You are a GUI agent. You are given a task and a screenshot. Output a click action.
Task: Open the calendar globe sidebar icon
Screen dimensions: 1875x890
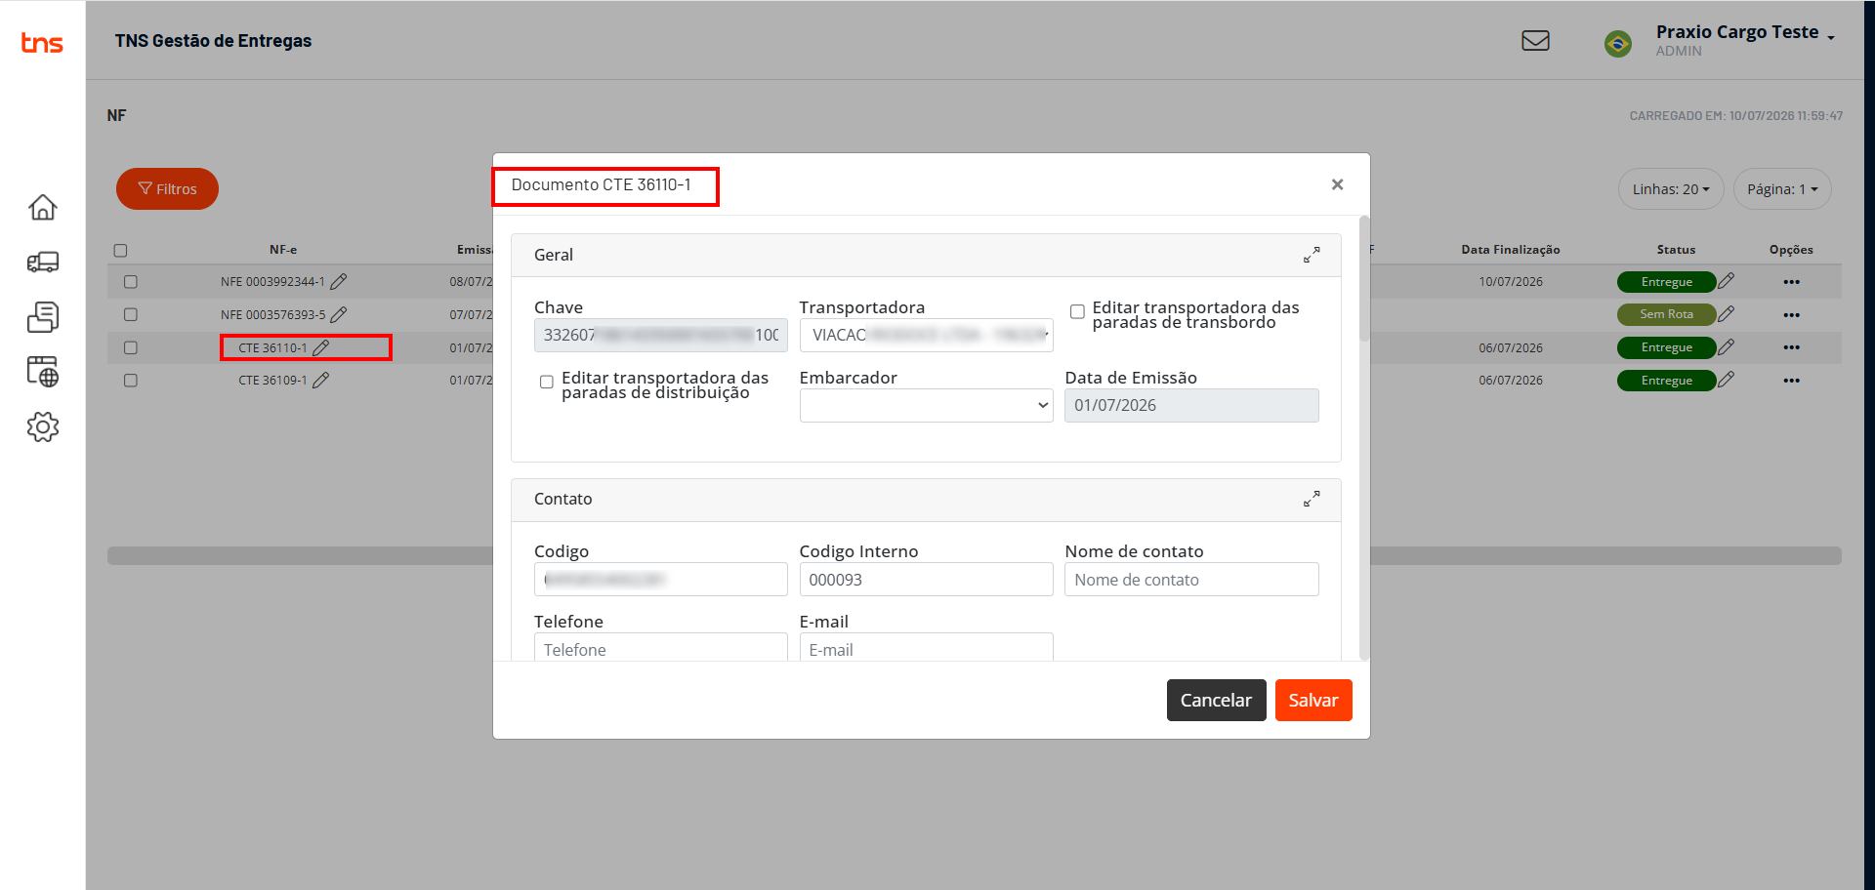43,372
